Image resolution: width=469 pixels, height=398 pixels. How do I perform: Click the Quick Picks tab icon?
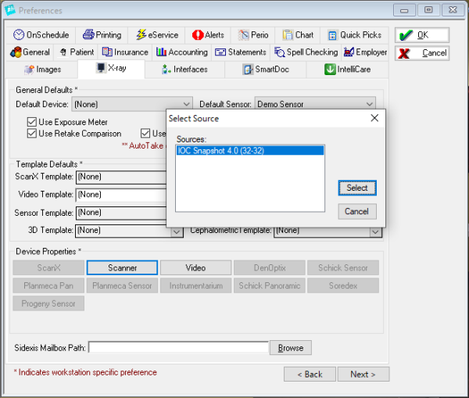(332, 35)
